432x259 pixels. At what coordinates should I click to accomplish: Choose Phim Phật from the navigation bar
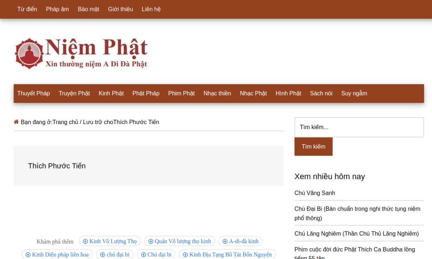coord(181,93)
